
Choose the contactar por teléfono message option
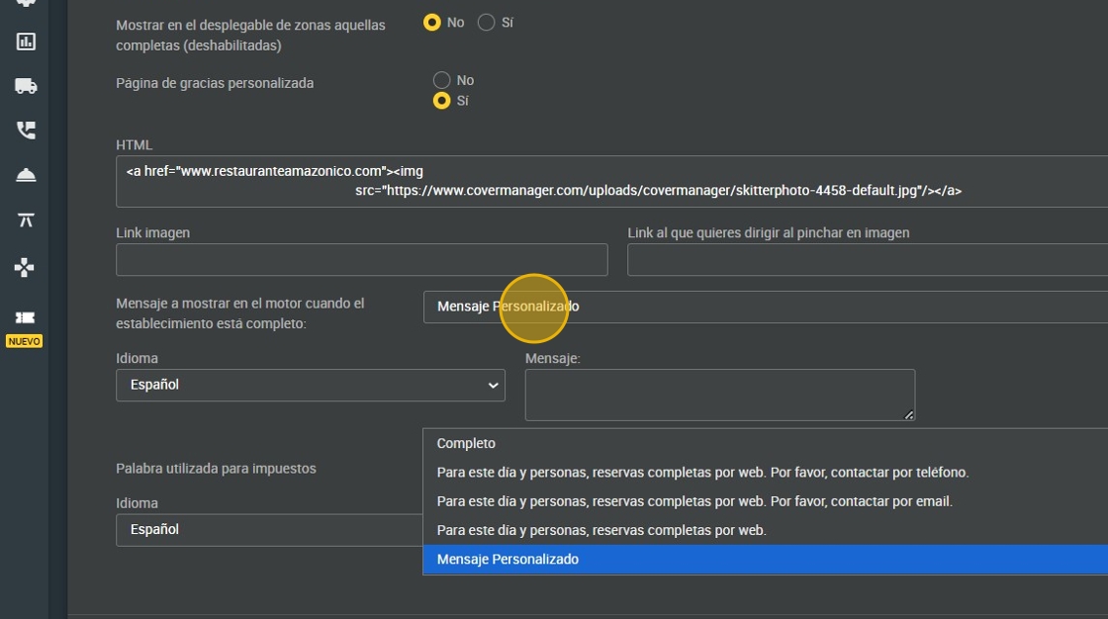pyautogui.click(x=766, y=473)
